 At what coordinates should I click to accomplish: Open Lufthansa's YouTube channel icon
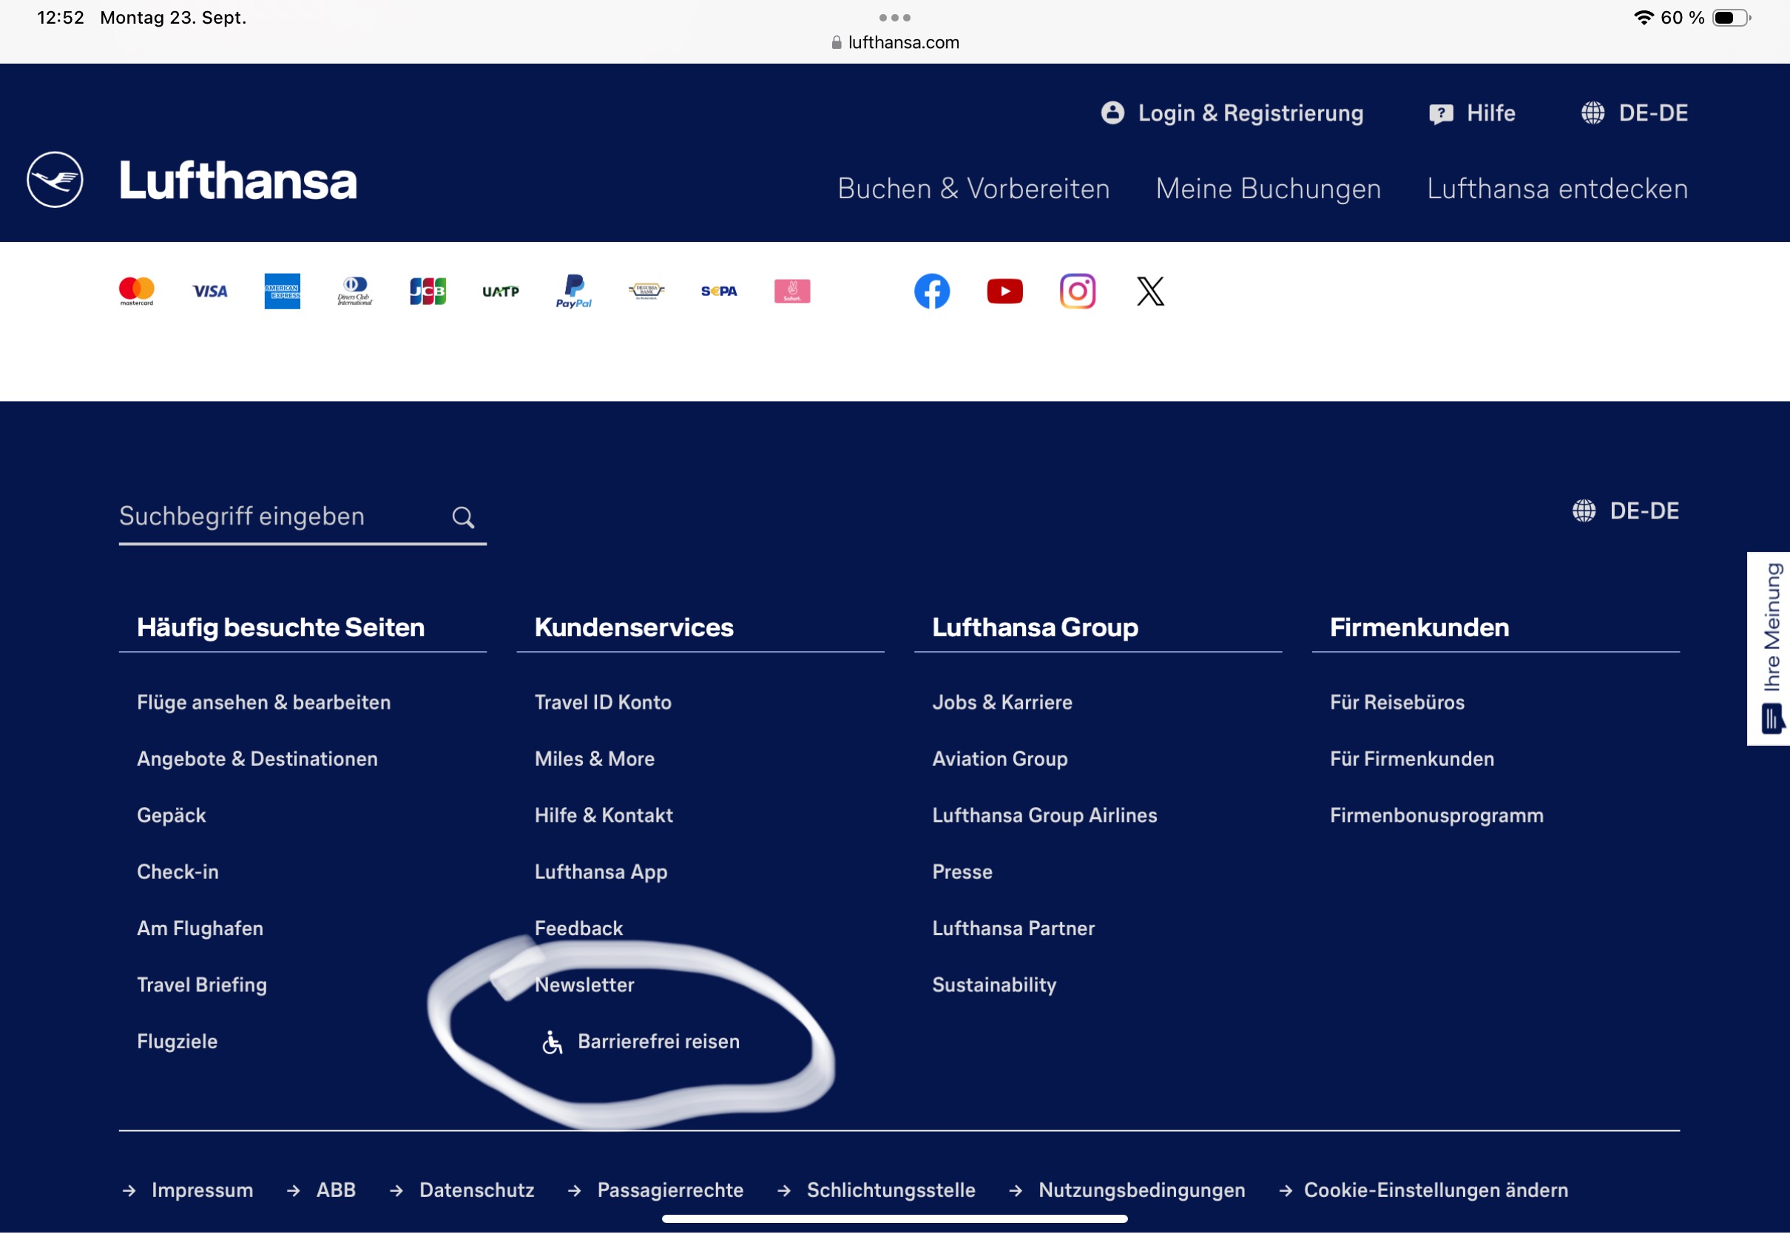pyautogui.click(x=1004, y=291)
